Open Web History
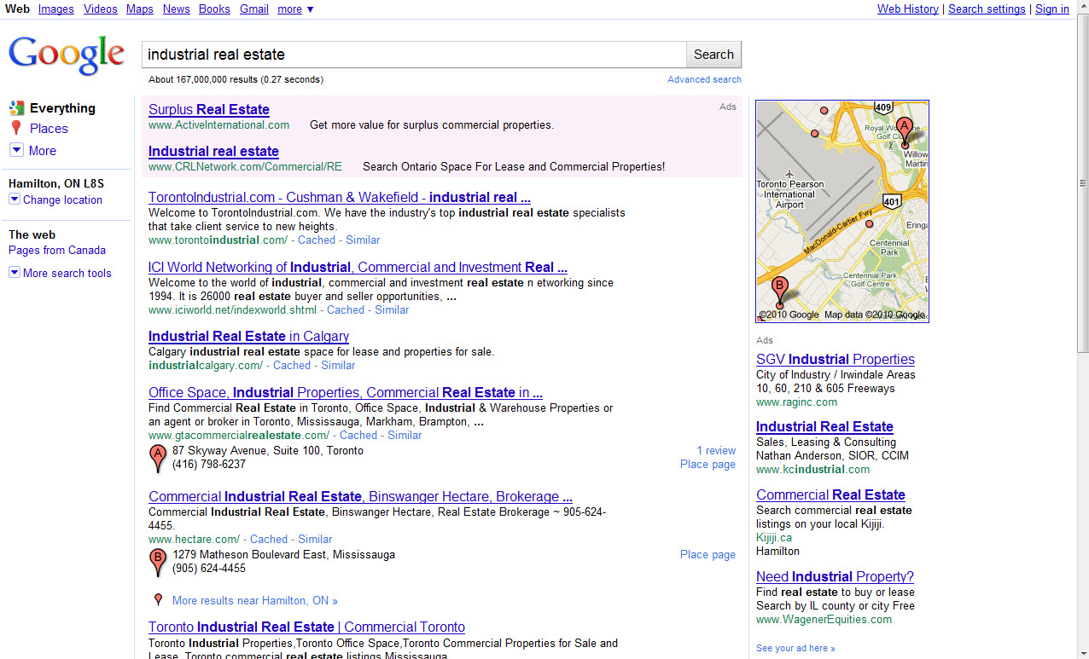This screenshot has height=659, width=1089. (x=908, y=9)
